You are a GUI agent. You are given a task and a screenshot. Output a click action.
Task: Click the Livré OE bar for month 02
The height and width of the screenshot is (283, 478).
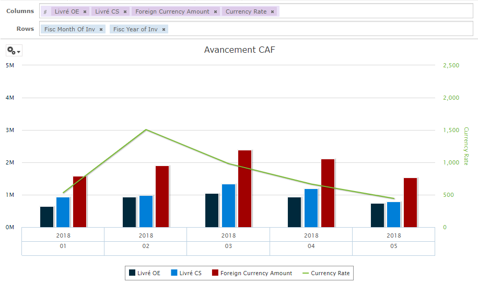tap(129, 213)
